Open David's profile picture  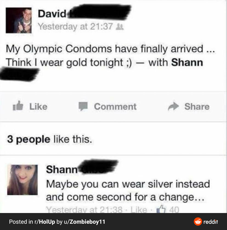point(19,20)
